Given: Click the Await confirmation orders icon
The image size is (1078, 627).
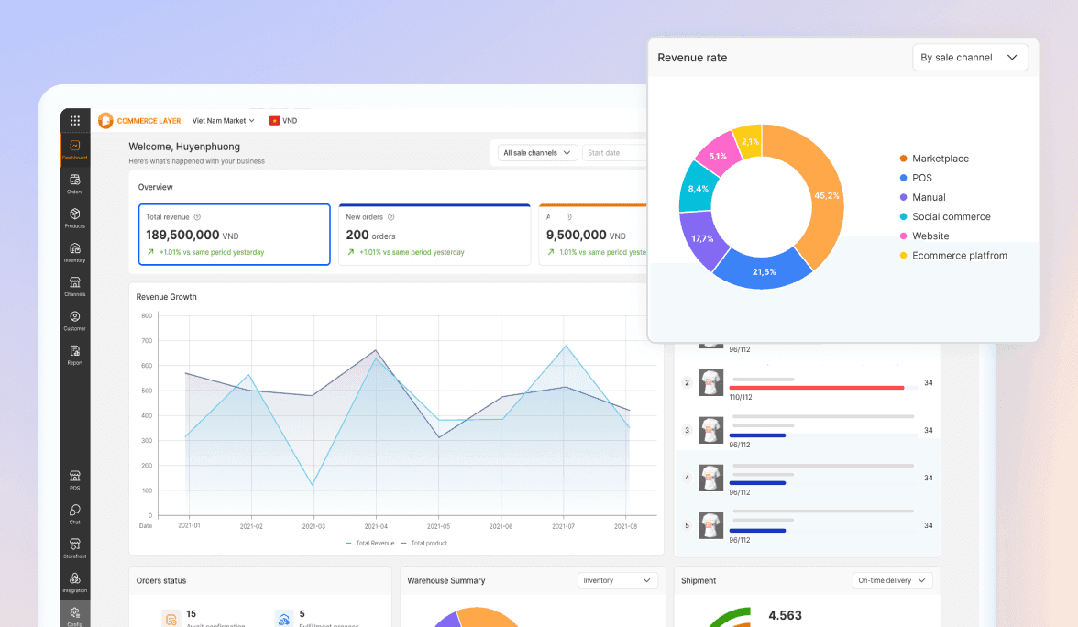Looking at the screenshot, I should 170,618.
